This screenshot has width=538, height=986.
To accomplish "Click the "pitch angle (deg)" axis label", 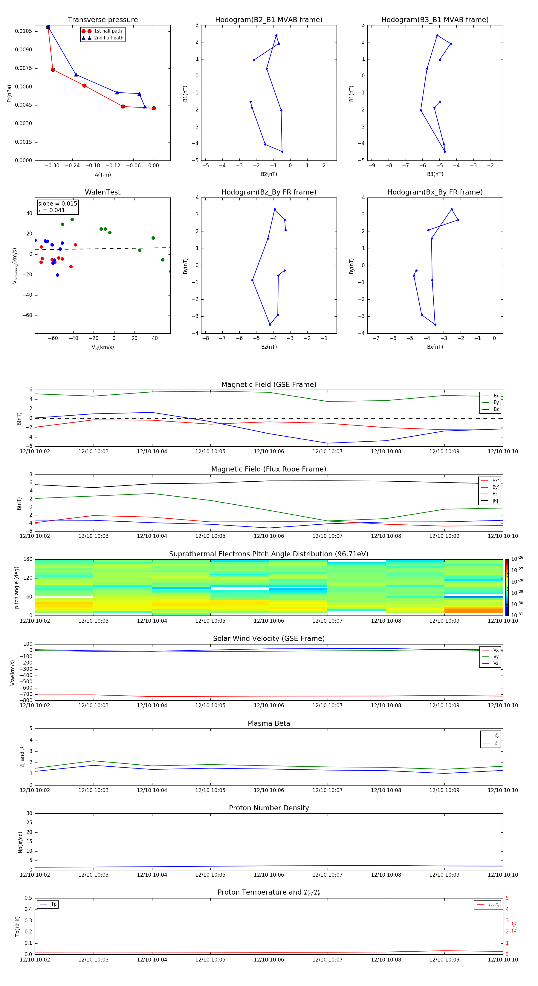I will [16, 587].
